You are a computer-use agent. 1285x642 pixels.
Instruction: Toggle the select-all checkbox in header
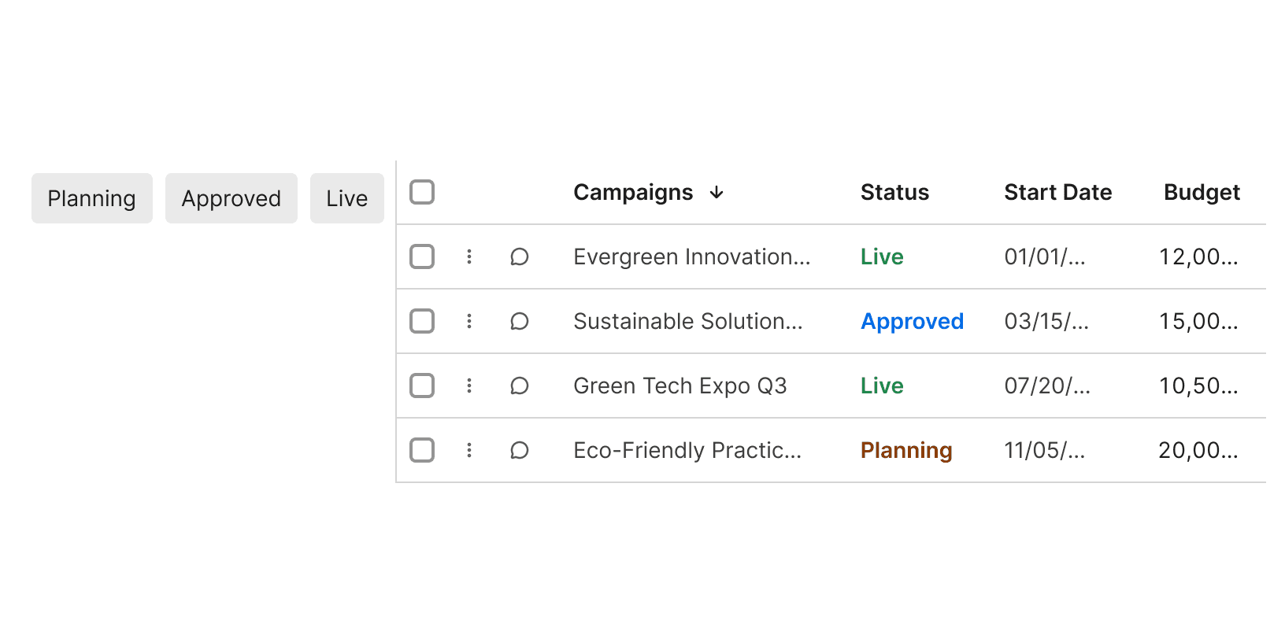(422, 192)
